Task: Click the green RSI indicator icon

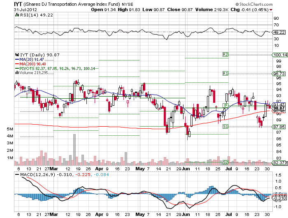Action: [x=17, y=15]
